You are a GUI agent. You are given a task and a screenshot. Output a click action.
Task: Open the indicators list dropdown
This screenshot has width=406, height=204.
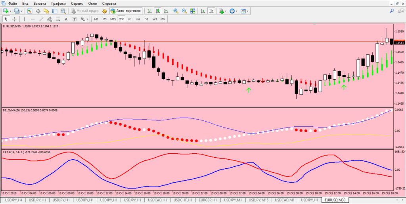point(226,11)
